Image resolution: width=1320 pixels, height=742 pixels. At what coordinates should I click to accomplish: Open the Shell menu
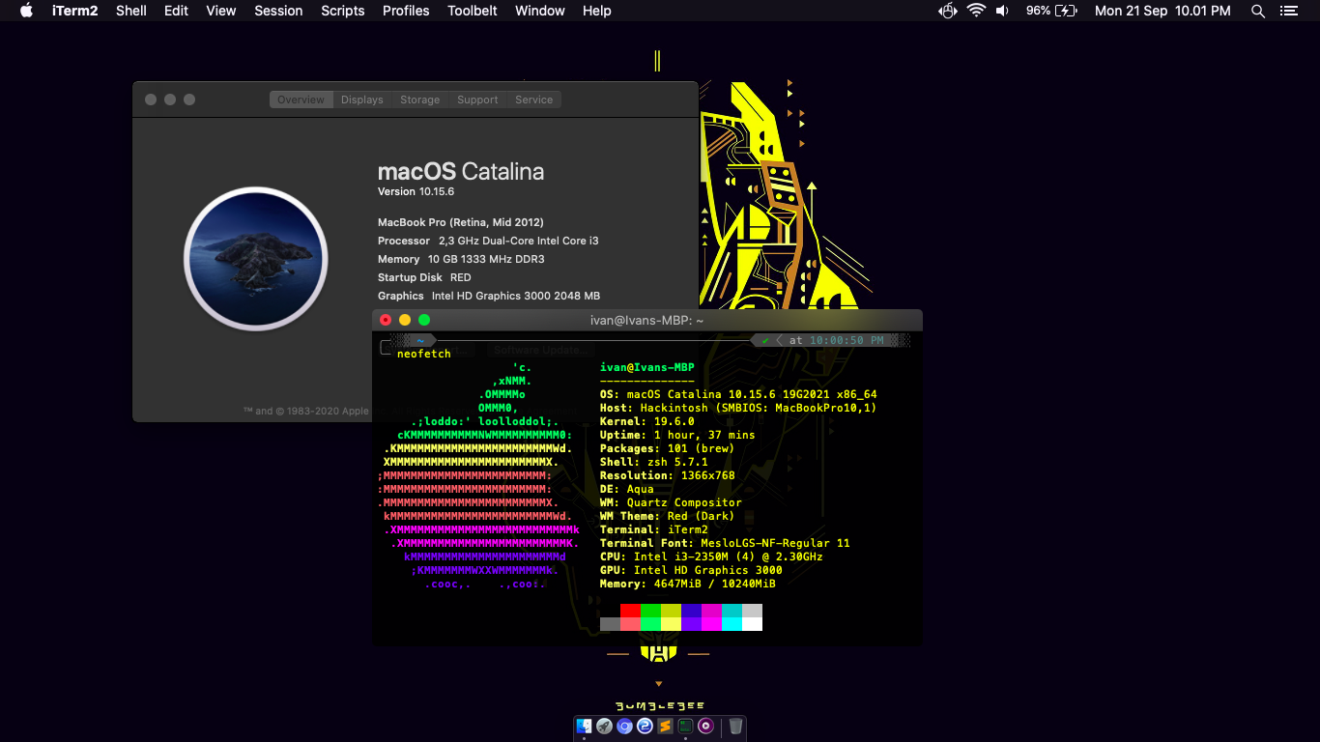[131, 11]
